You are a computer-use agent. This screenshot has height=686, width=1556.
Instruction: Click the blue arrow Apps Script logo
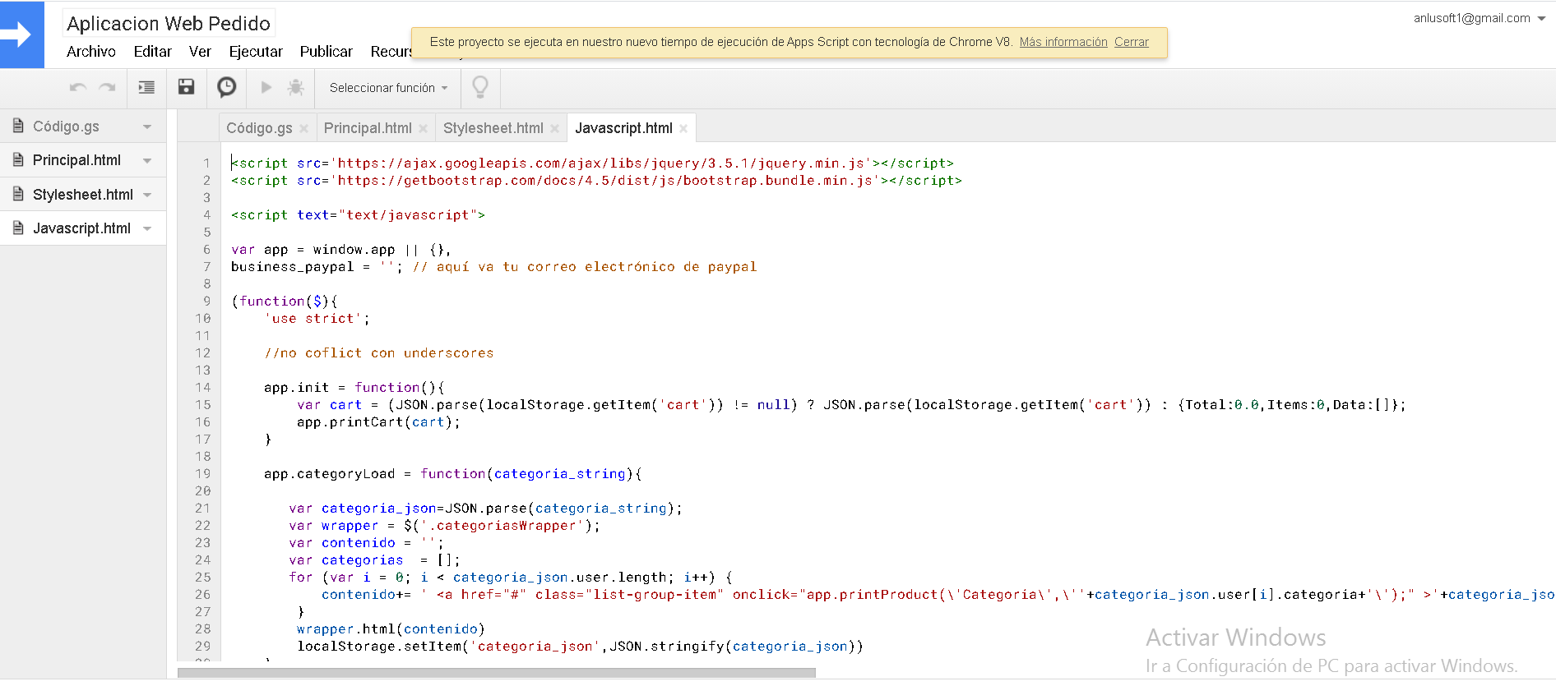21,35
